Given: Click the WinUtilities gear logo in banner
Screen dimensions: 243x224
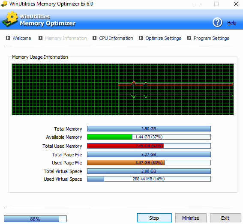Looking at the screenshot, I should [10, 19].
